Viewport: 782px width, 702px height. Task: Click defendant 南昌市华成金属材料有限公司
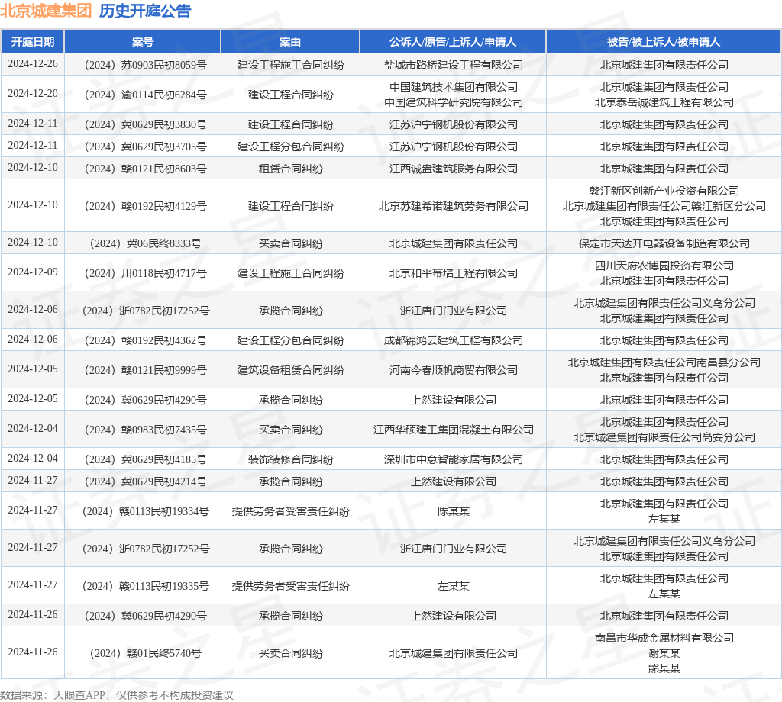pyautogui.click(x=664, y=638)
